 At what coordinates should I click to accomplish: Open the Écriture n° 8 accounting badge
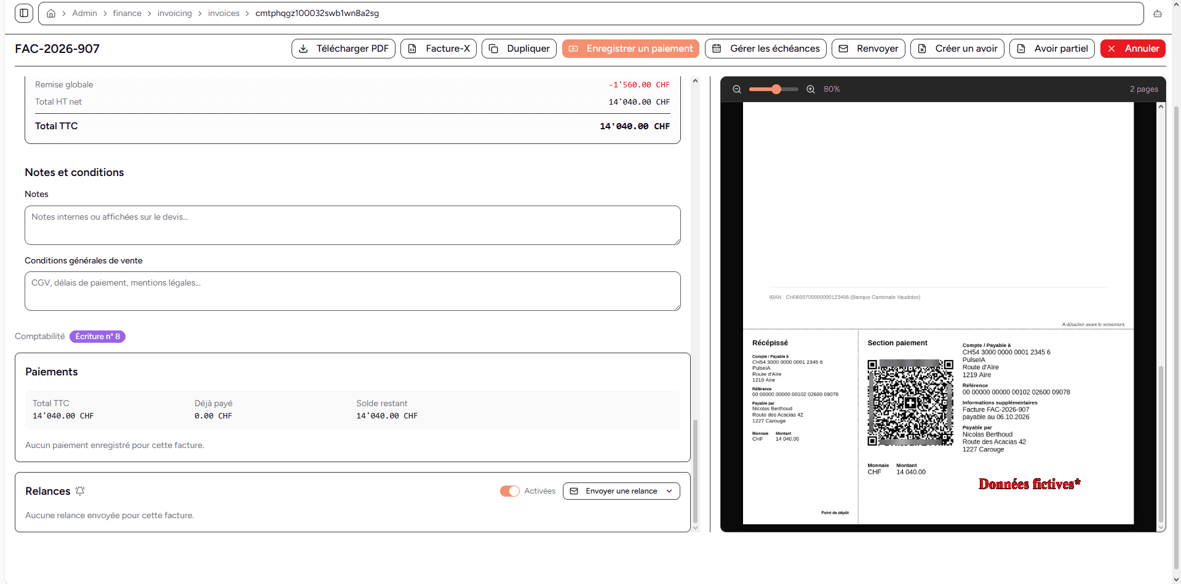[x=97, y=337]
